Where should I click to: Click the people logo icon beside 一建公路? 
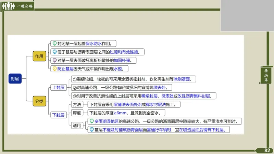pyautogui.click(x=8, y=6)
